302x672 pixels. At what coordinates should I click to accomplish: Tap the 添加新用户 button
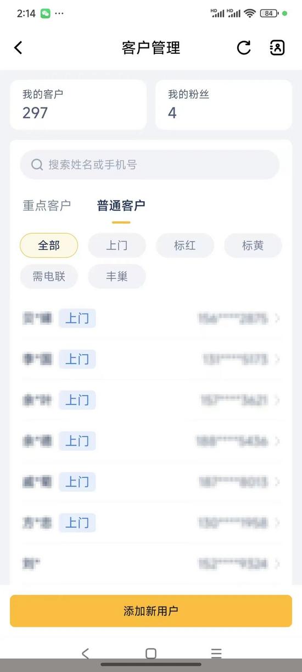coord(151,611)
